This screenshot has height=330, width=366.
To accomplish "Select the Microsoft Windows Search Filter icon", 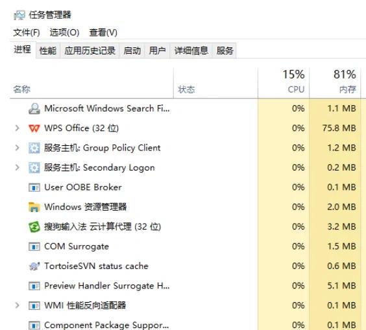I will coord(34,109).
